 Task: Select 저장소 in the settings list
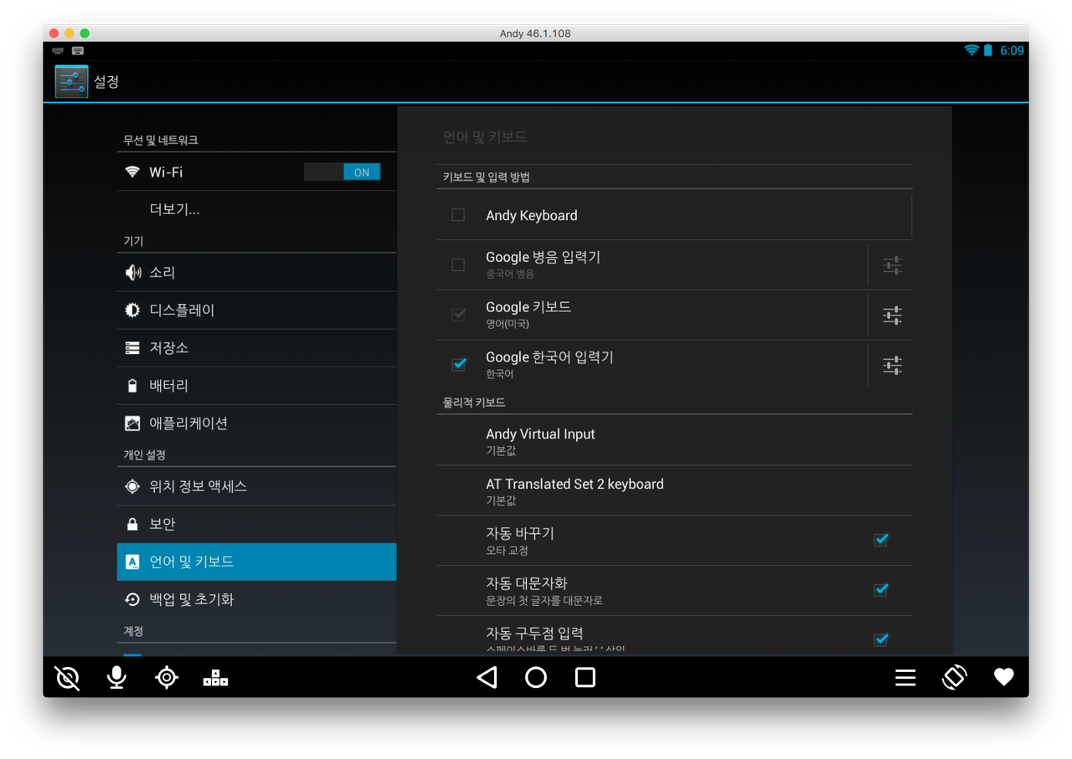(256, 347)
